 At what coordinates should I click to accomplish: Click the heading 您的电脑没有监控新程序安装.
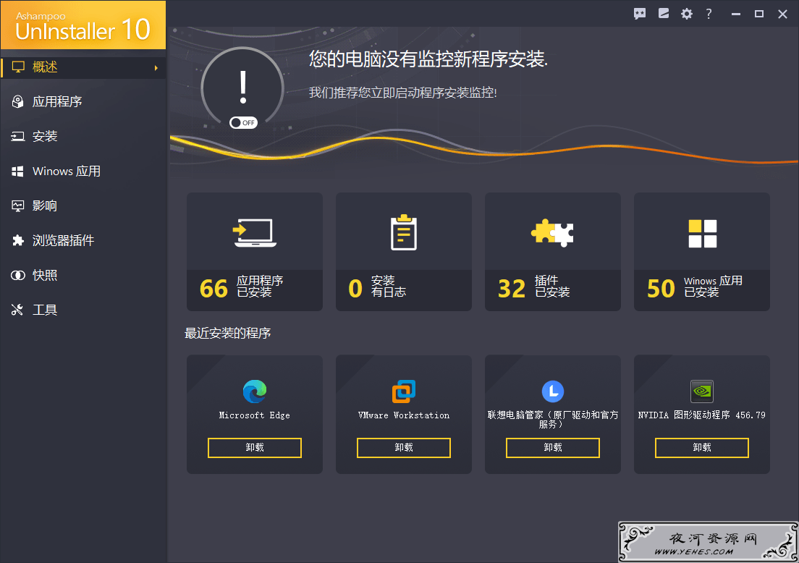tap(428, 59)
